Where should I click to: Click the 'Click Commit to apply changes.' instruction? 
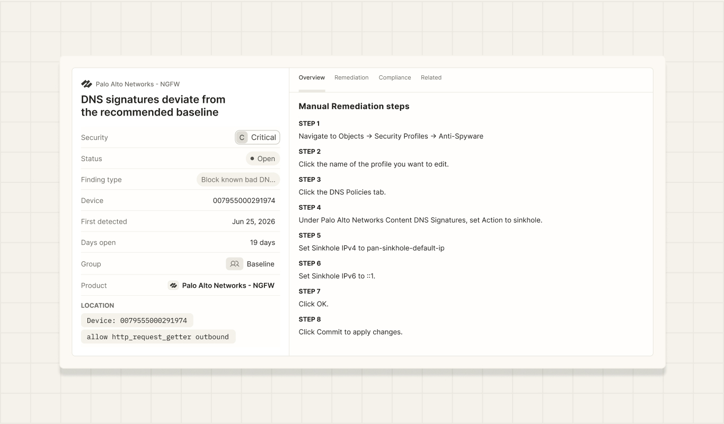(351, 332)
